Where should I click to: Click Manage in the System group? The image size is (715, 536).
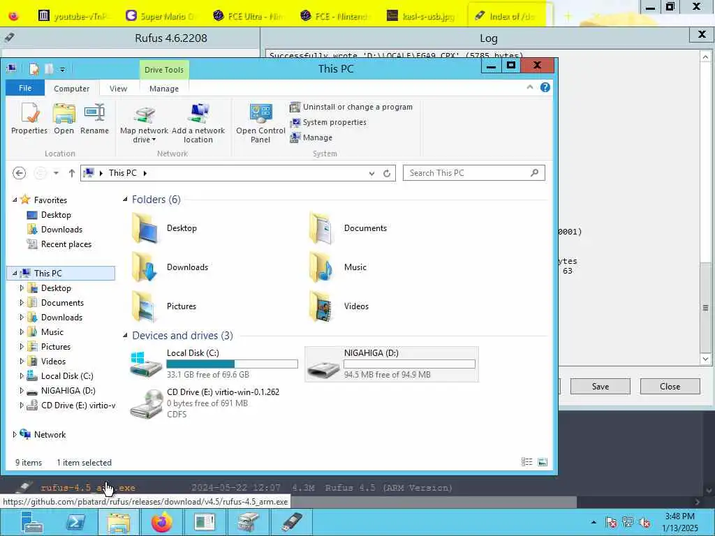click(x=311, y=137)
